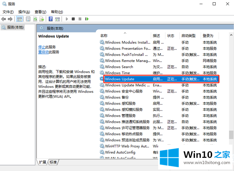The image size is (234, 171).
Task: Click gear icon of Windows PushToInstall
Action: (102, 54)
